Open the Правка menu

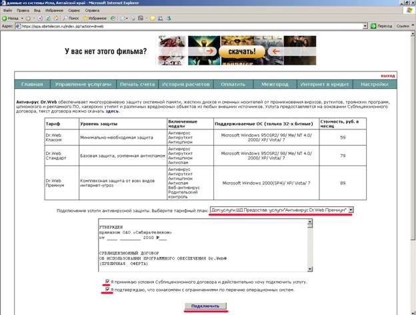click(23, 11)
